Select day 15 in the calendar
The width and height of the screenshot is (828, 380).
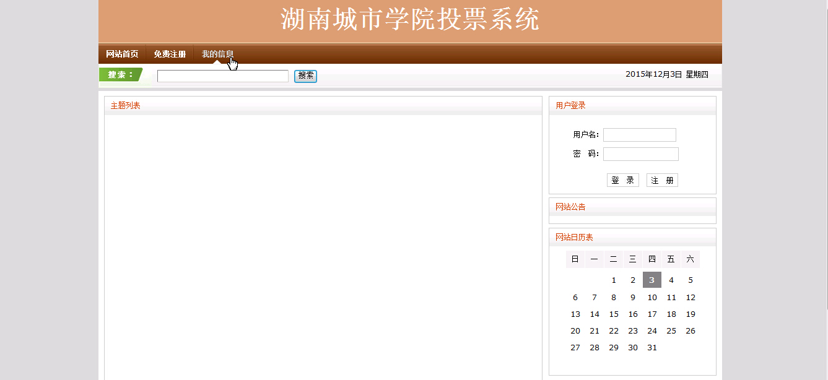tap(614, 314)
